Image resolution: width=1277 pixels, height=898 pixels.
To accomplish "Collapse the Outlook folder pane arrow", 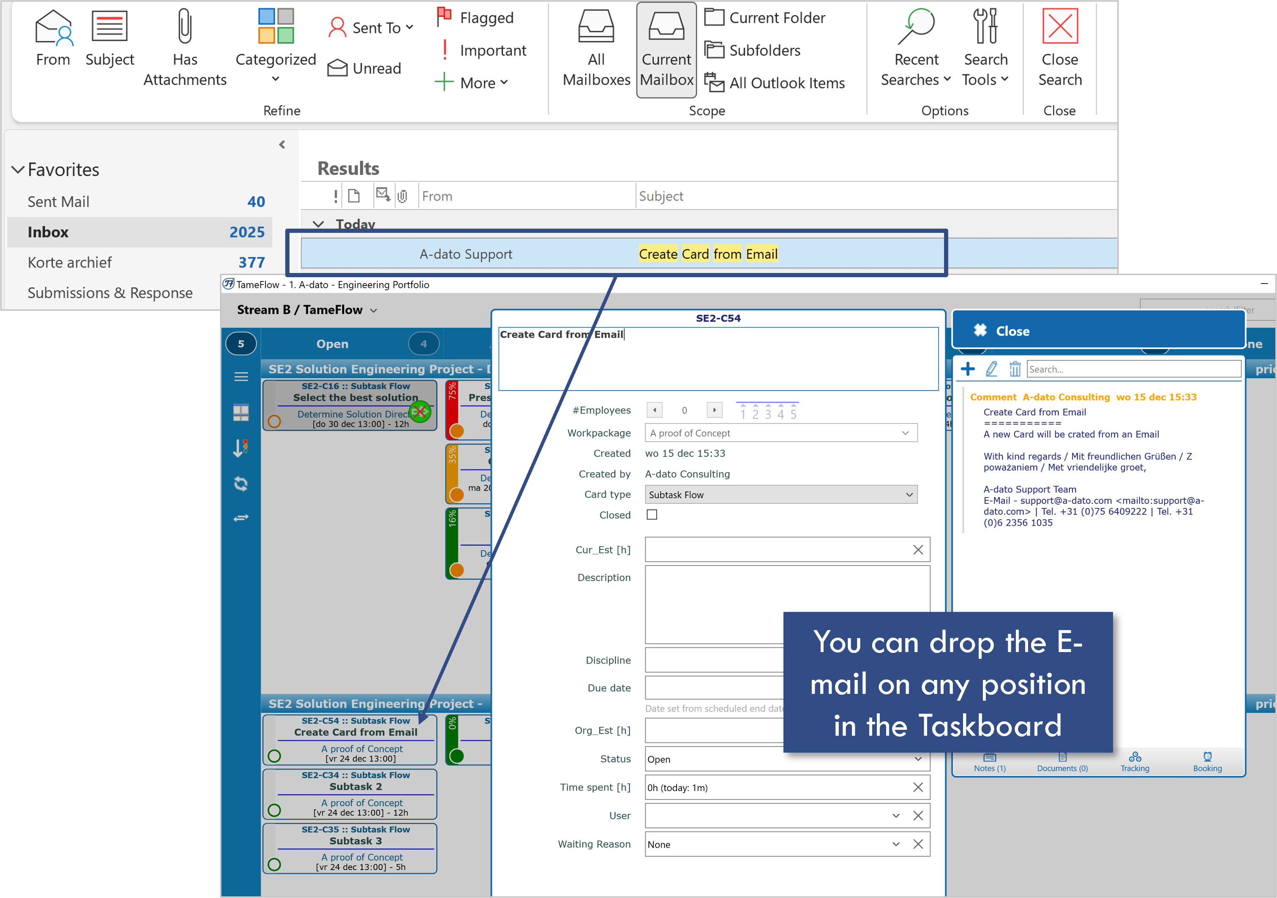I will tap(282, 145).
